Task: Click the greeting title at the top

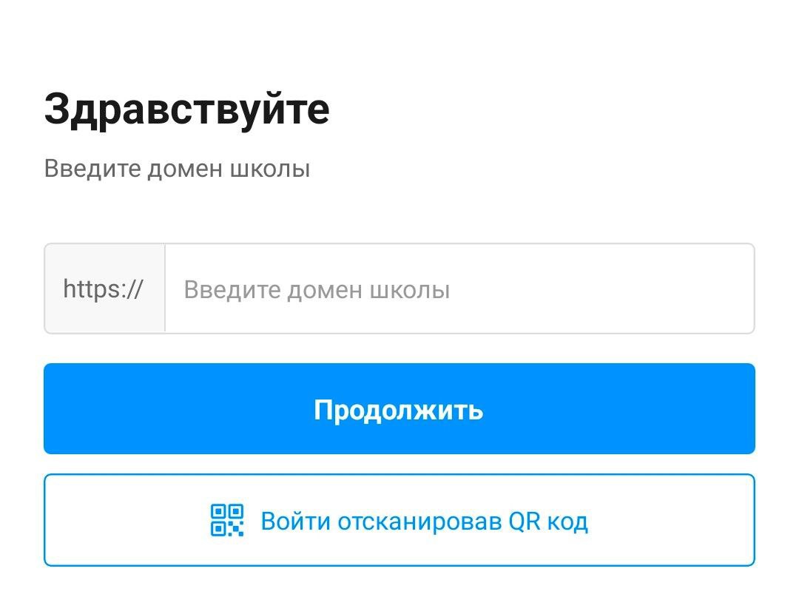Action: 186,109
